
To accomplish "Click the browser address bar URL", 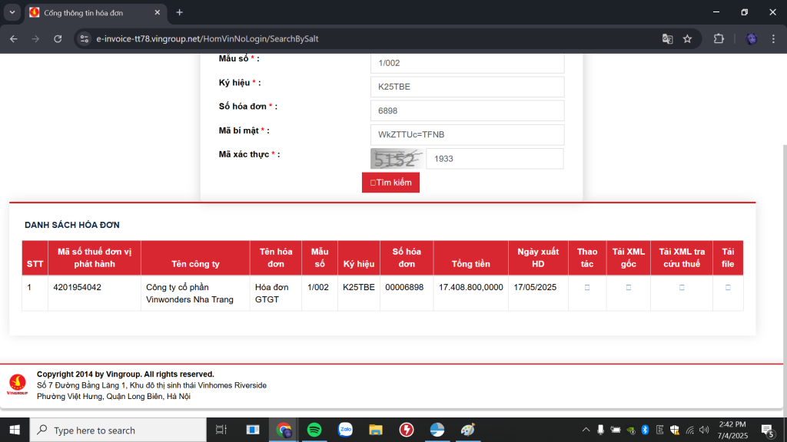I will click(208, 38).
